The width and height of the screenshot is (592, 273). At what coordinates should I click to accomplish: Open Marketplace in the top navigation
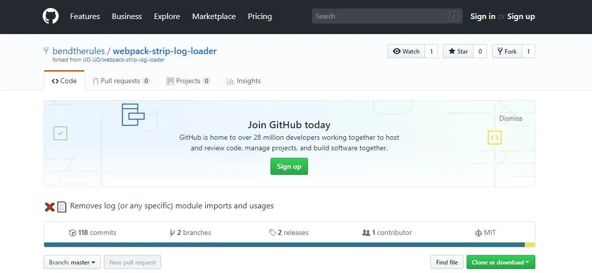tap(214, 16)
